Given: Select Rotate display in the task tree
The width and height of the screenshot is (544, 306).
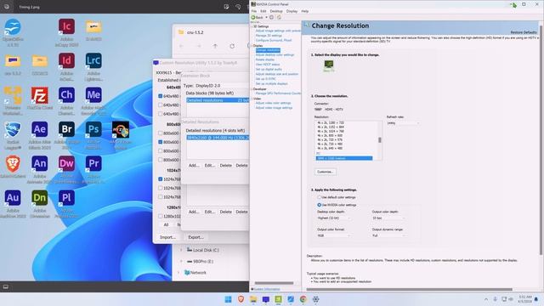Looking at the screenshot, I should click(x=265, y=59).
